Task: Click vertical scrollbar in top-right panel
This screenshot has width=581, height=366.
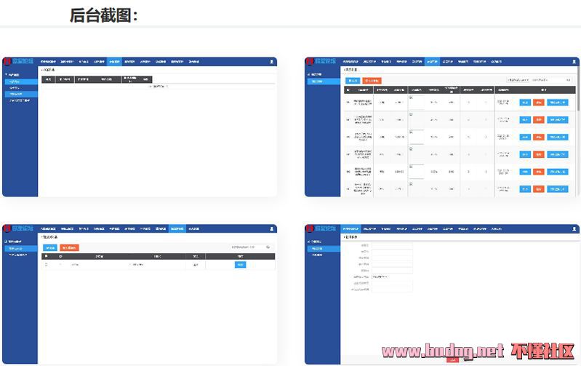Action: (x=578, y=89)
